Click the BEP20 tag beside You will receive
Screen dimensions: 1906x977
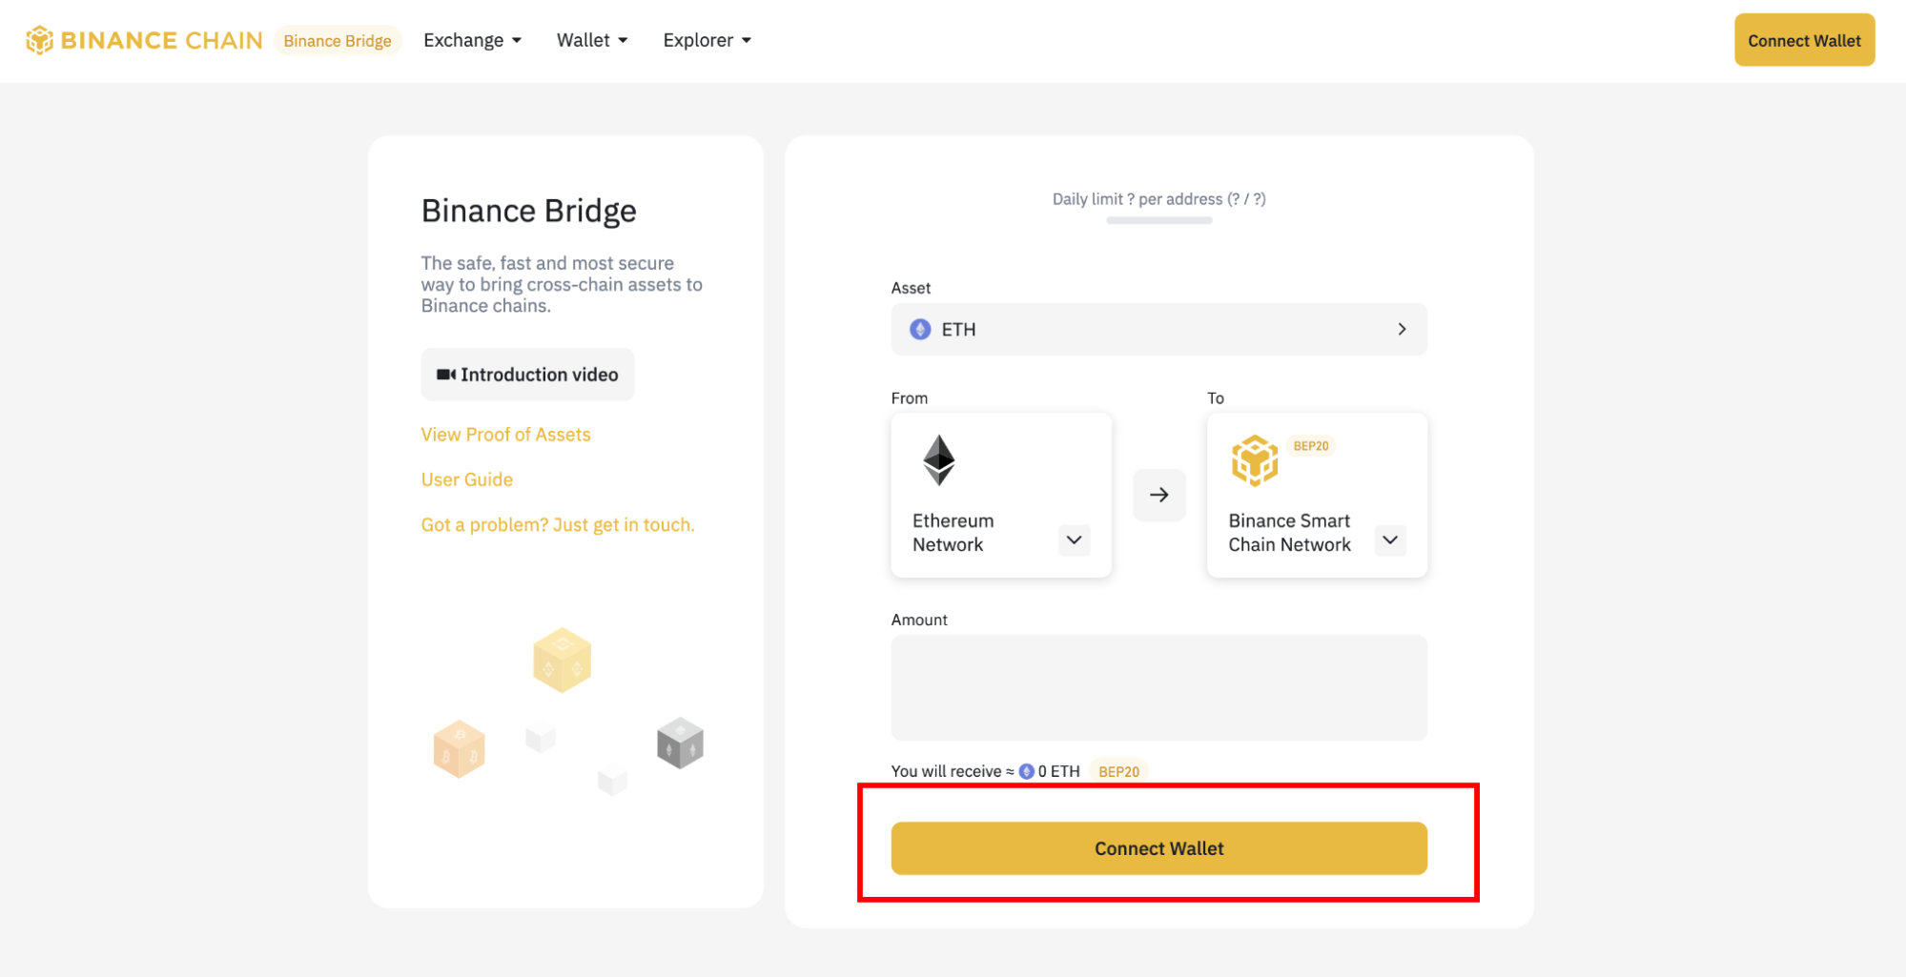(1117, 771)
